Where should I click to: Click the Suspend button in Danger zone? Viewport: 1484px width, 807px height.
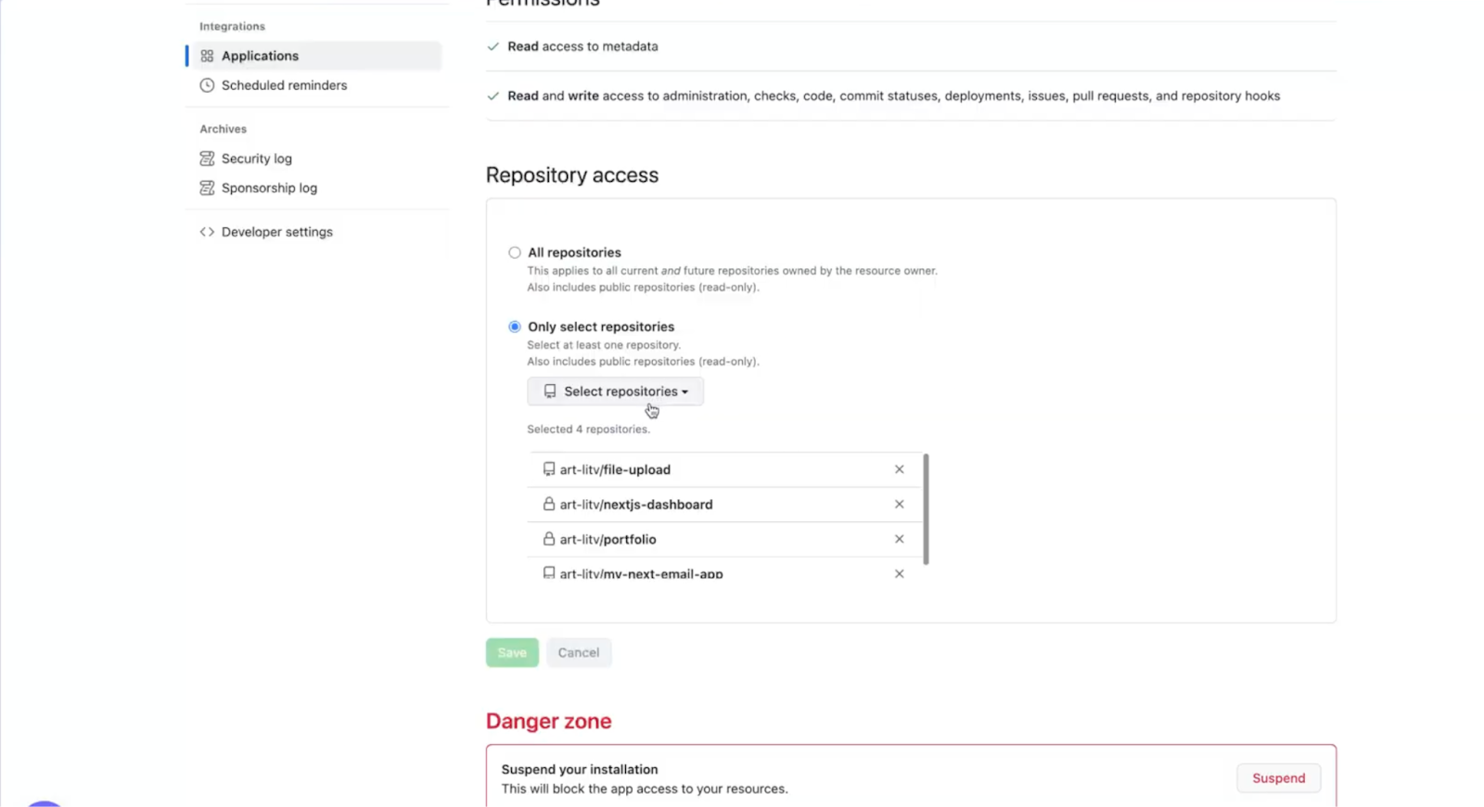[1278, 778]
